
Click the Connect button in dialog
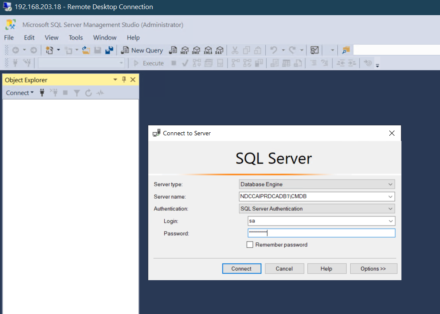[241, 268]
